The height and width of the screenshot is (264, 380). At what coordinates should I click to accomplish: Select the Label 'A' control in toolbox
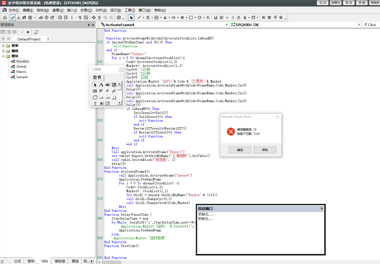coord(101,85)
